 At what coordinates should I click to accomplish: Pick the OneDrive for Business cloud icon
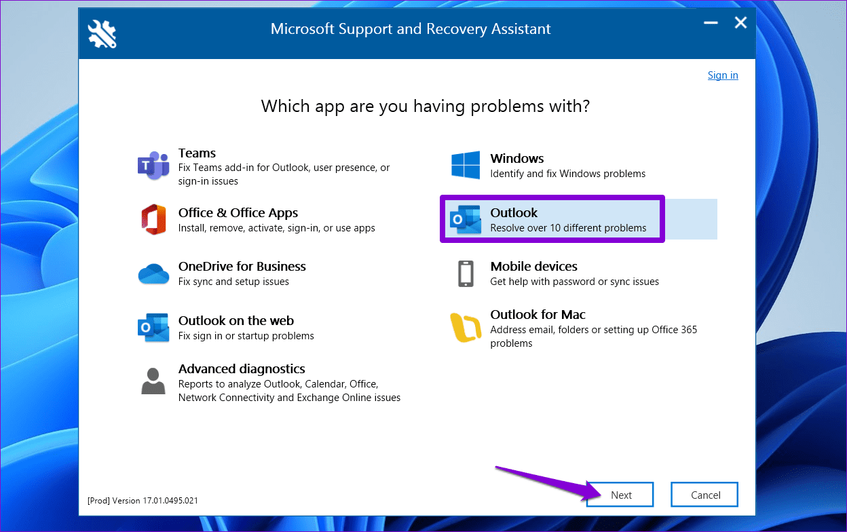coord(153,274)
